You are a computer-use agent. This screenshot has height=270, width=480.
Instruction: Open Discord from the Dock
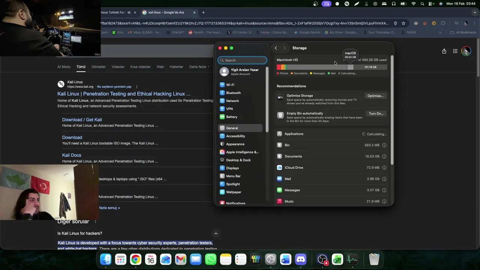click(301, 259)
